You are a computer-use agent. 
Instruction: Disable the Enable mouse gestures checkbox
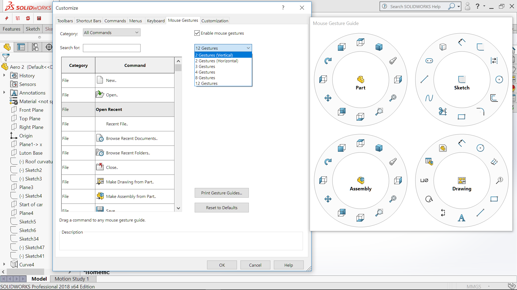click(197, 33)
